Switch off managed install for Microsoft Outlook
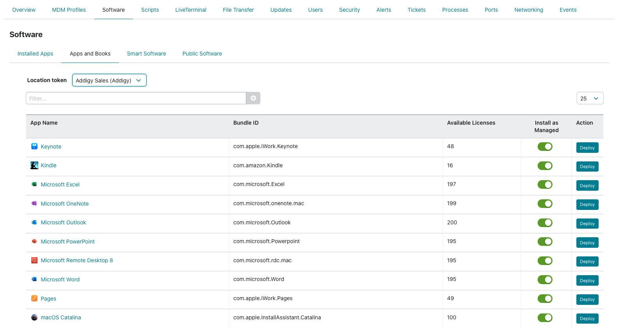 point(545,223)
